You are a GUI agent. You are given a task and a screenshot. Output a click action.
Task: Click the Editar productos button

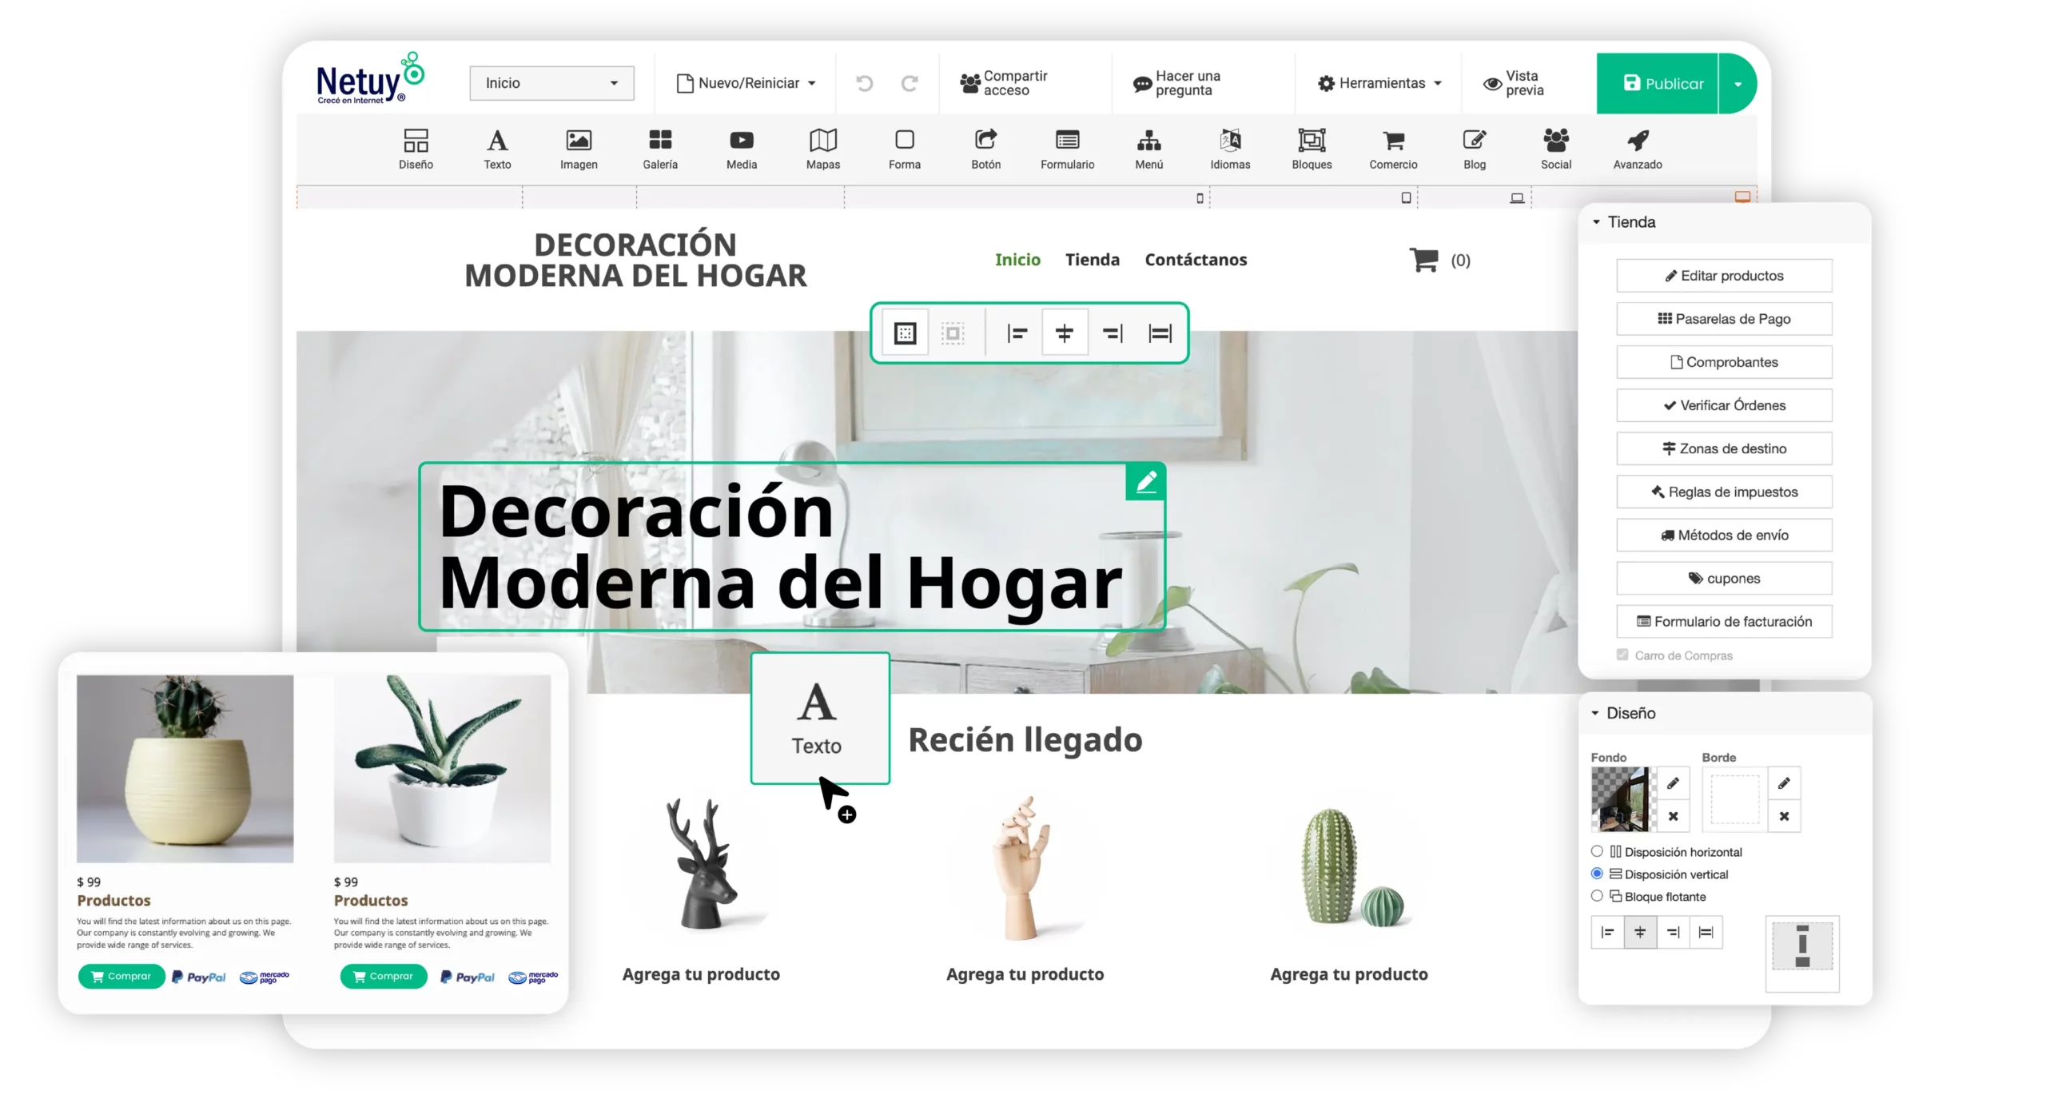[1723, 276]
